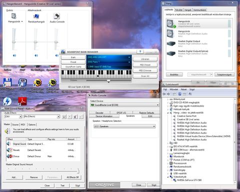Click the Original Sound effect icon

click(x=9, y=143)
